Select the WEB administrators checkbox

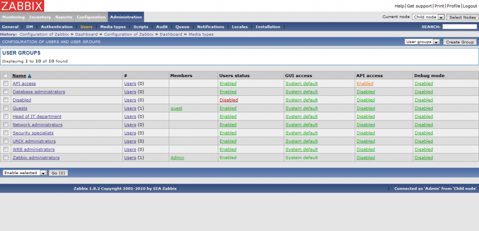[x=5, y=150]
